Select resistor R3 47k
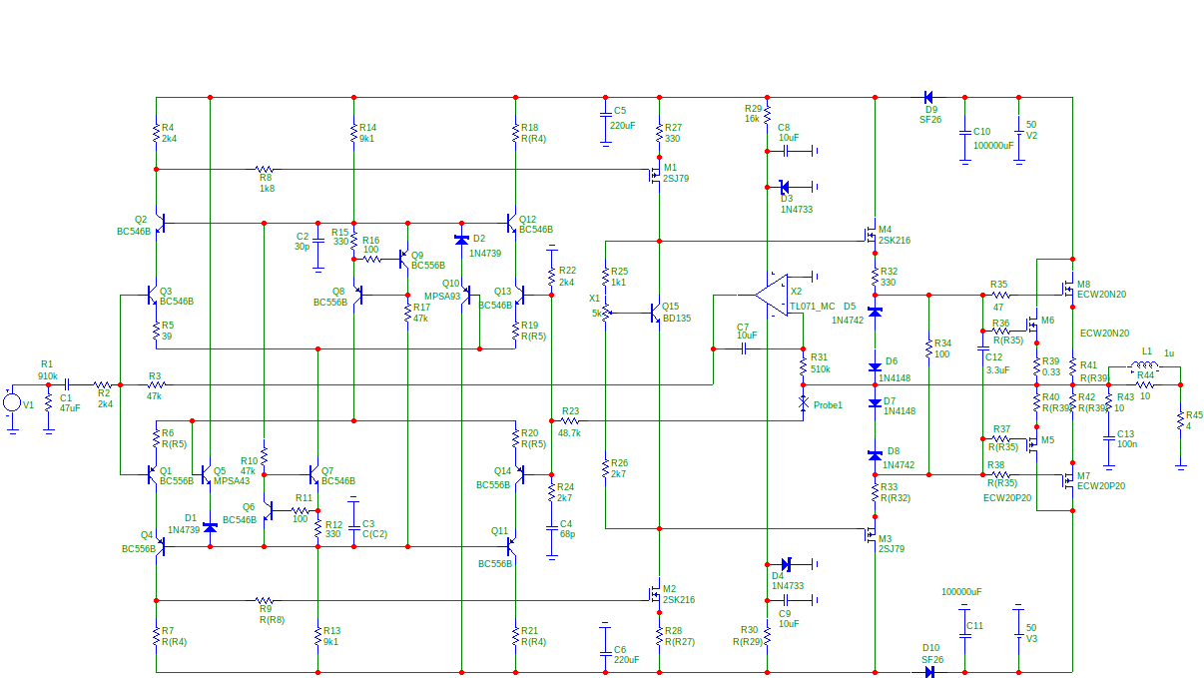Viewport: 1204px width, 678px height. pos(154,384)
